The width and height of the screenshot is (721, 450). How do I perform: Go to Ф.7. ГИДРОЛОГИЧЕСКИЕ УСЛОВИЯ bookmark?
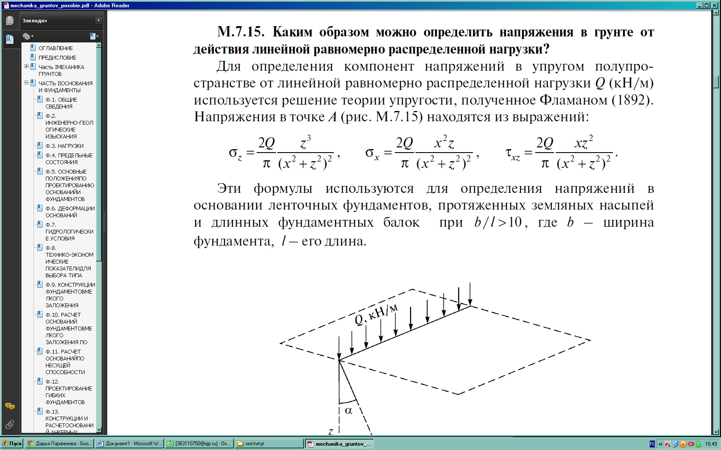click(70, 231)
